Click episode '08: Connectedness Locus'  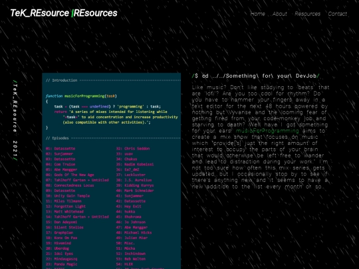click(x=70, y=185)
